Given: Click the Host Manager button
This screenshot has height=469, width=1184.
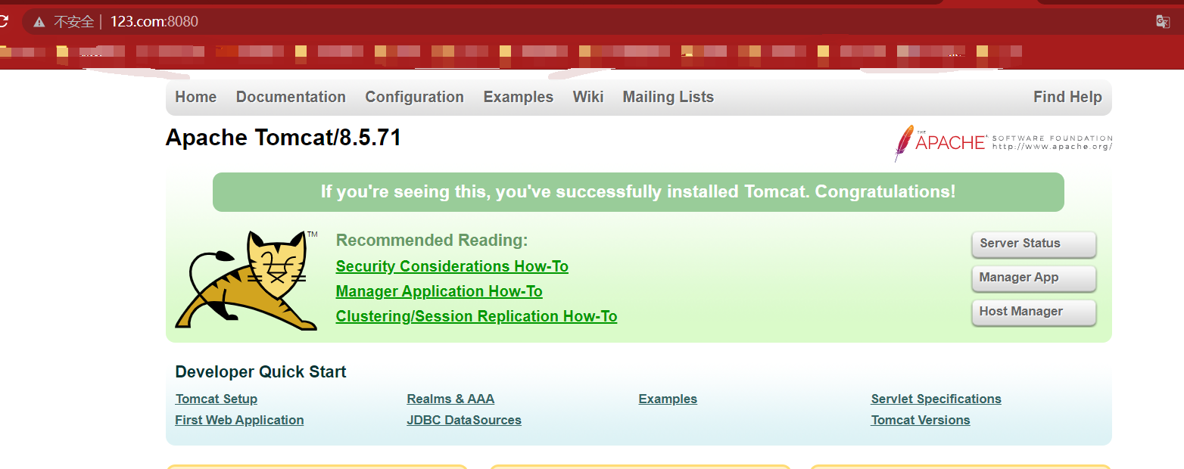Looking at the screenshot, I should coord(1033,312).
